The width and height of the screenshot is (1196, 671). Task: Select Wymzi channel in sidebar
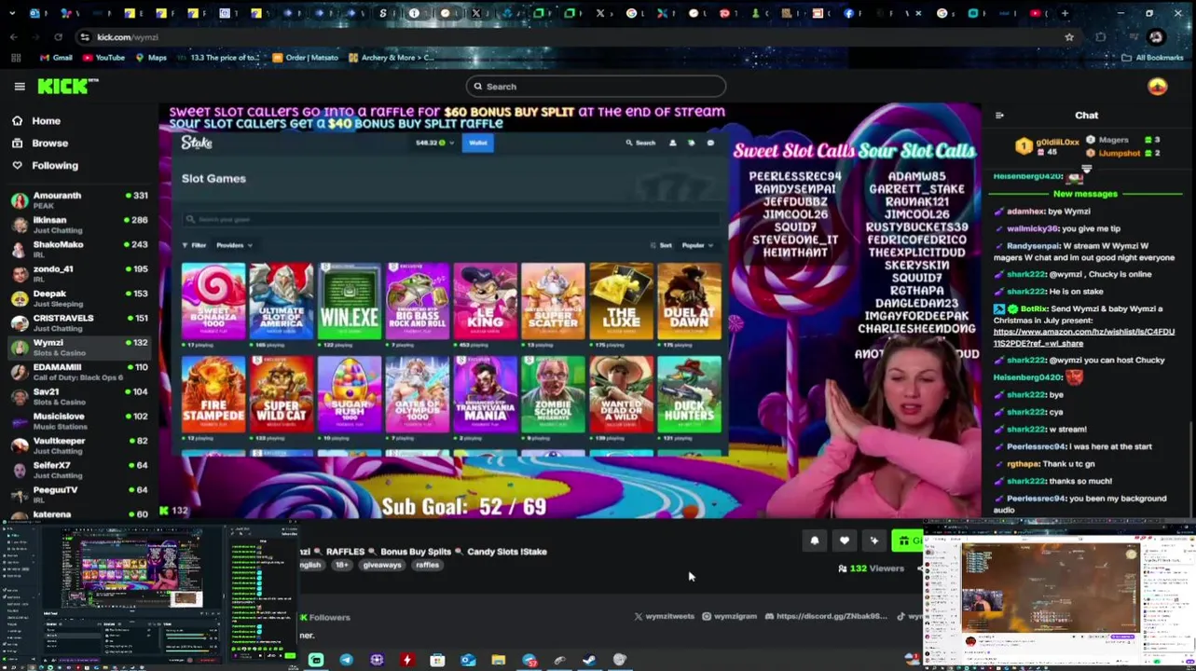pyautogui.click(x=79, y=348)
